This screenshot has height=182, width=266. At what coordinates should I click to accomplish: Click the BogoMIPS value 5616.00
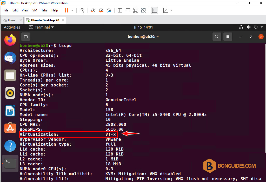tap(115, 129)
